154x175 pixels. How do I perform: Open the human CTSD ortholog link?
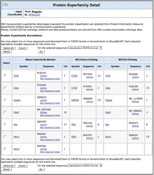(74, 76)
